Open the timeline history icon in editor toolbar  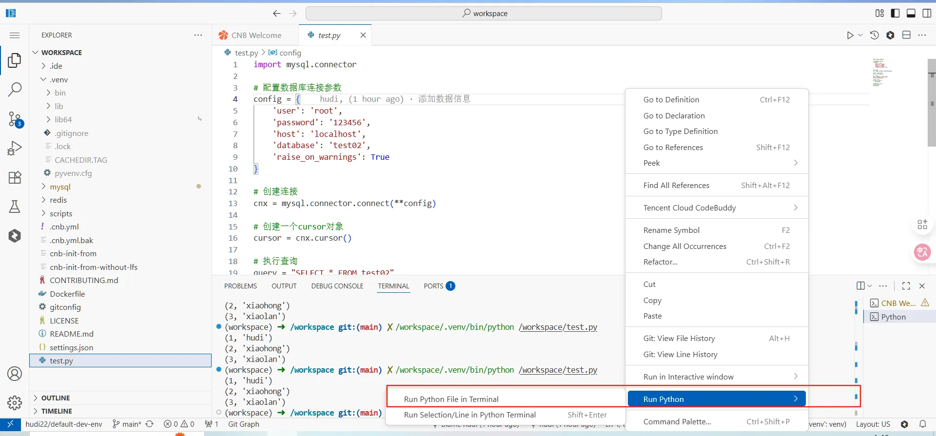tap(875, 35)
